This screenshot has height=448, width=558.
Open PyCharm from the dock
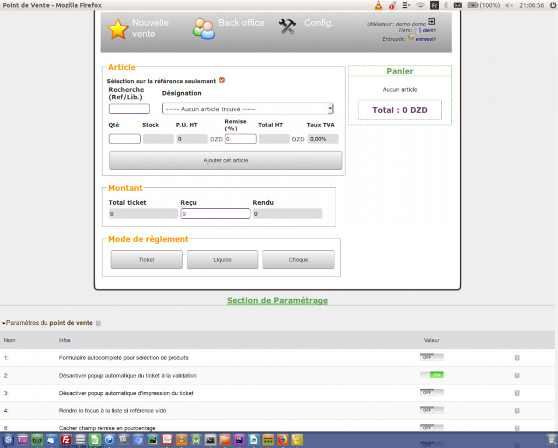153,440
